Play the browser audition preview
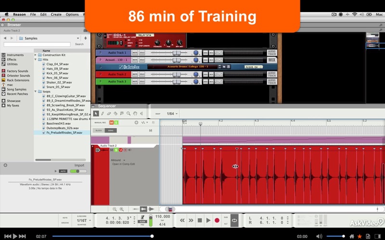This screenshot has width=385, height=240. point(55,171)
